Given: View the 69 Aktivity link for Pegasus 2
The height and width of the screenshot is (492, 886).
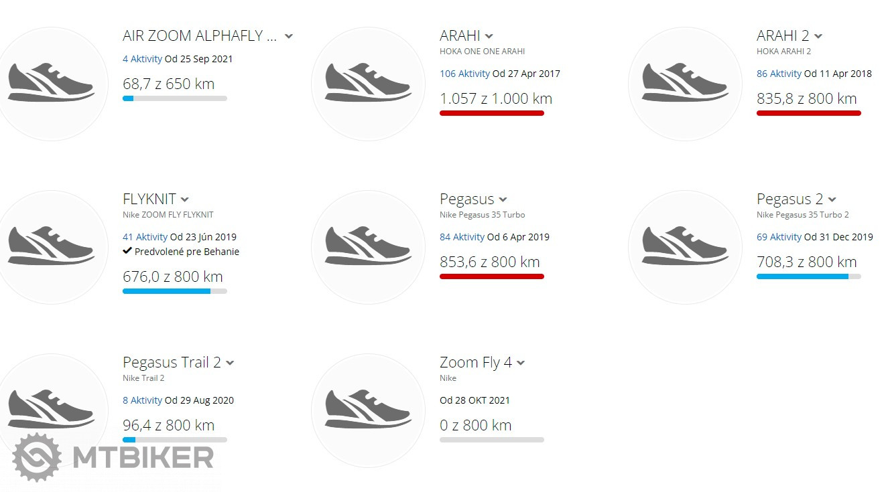Looking at the screenshot, I should (x=779, y=237).
